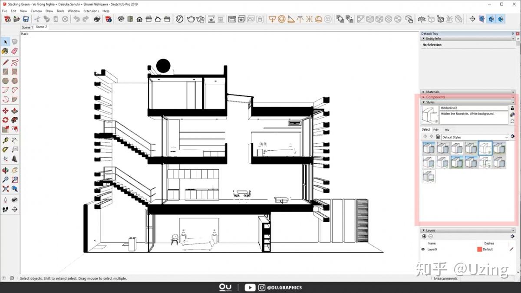Collapse the Entity Info panel
This screenshot has width=521, height=293.
pyautogui.click(x=424, y=39)
